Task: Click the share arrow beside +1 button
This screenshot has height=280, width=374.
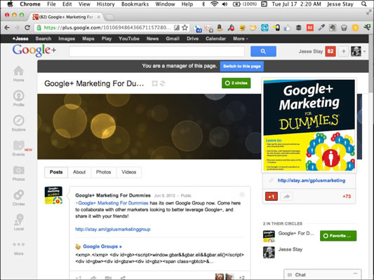Action: [x=286, y=197]
